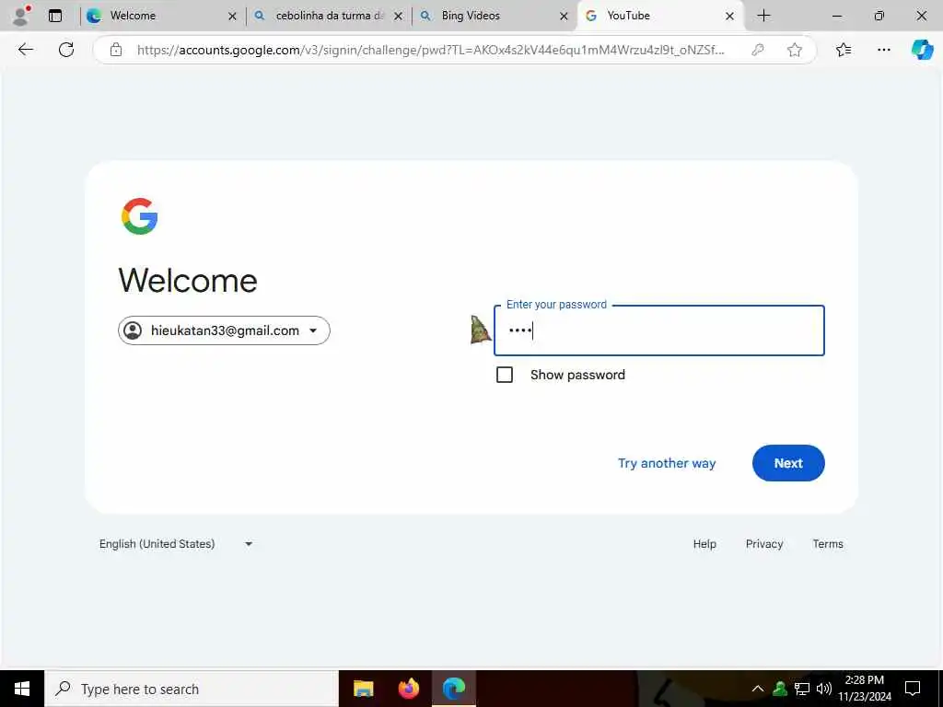Refresh the current page
This screenshot has width=943, height=707.
pos(66,50)
